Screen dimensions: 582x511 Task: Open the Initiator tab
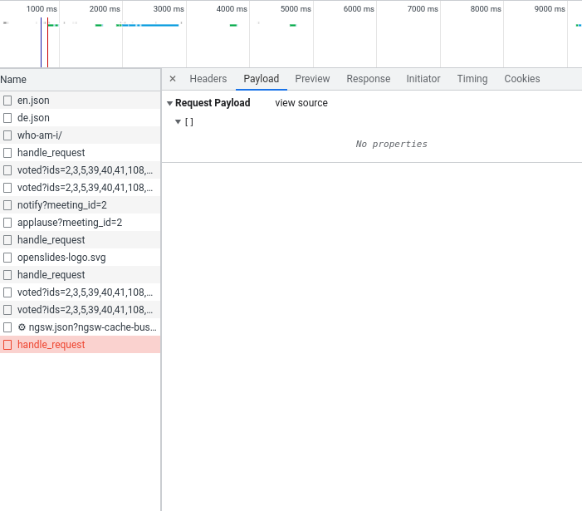point(423,79)
